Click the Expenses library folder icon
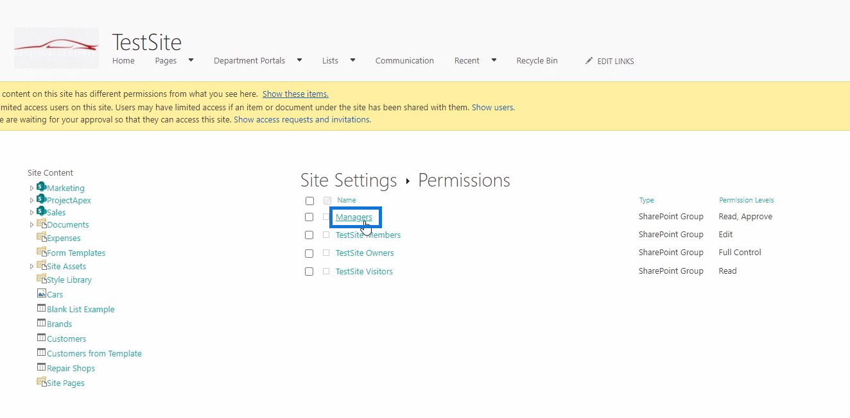 (x=42, y=237)
